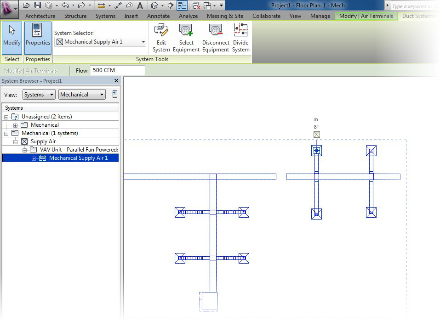Viewport: 440px width, 321px height.
Task: Expand the Mechanical Supply Air 1 node
Action: [x=34, y=158]
